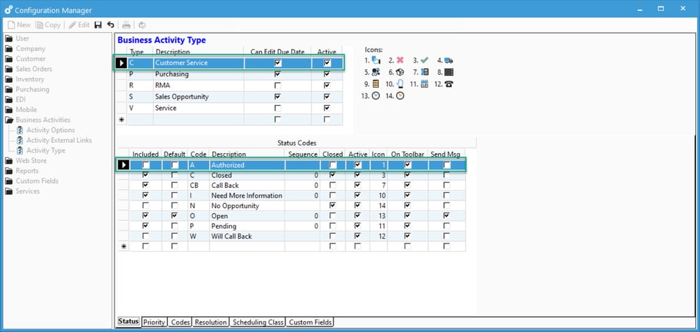
Task: Select the Status tab
Action: pyautogui.click(x=129, y=322)
